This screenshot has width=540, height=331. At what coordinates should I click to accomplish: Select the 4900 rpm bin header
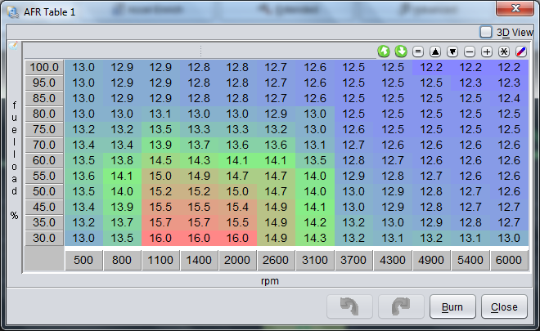tap(431, 260)
